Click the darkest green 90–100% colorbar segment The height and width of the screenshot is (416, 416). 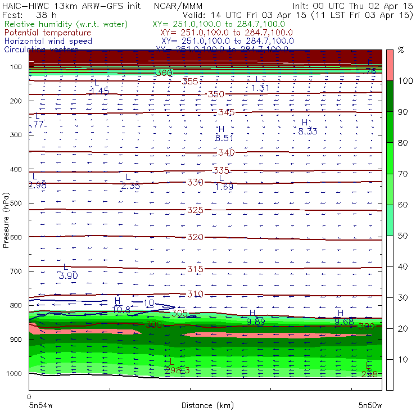click(x=390, y=96)
